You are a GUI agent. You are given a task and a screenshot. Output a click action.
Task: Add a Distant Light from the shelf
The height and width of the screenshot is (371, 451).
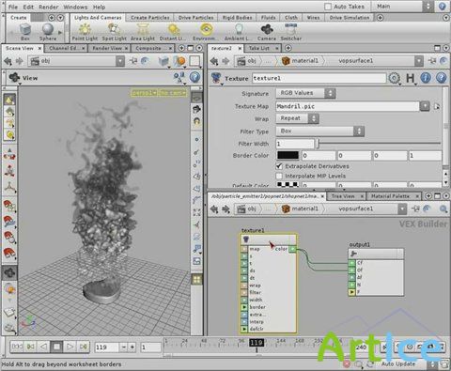pos(173,33)
